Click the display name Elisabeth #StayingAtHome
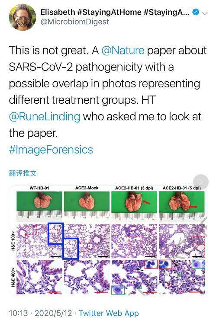Screen dimensions: 213x323 tap(115, 12)
